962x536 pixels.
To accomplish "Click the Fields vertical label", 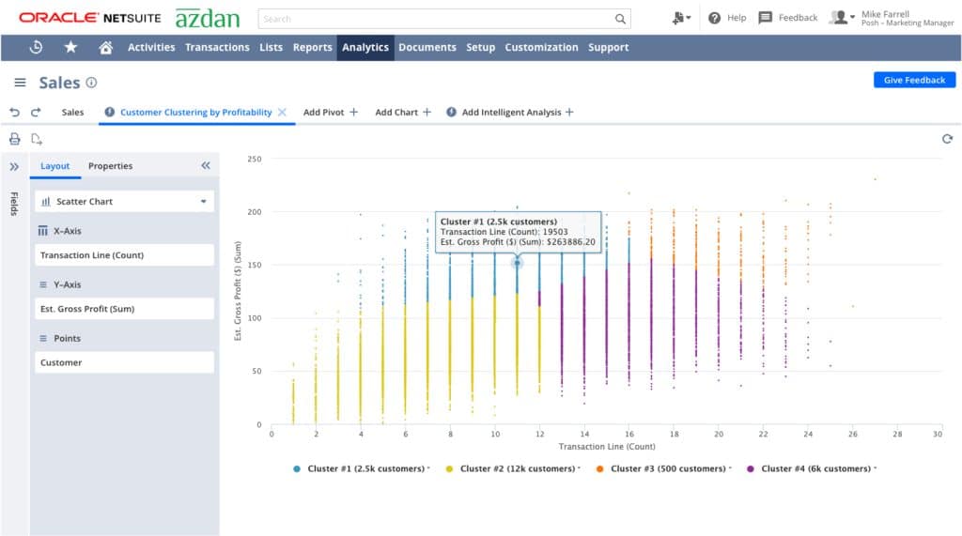I will pyautogui.click(x=14, y=204).
